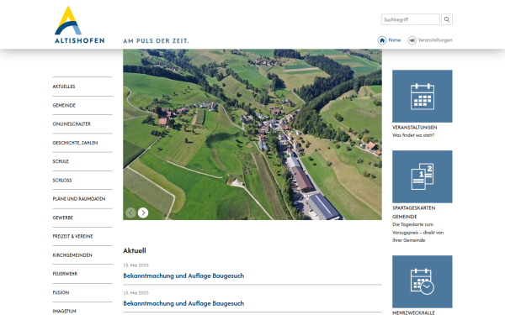Screen dimensions: 505x315
Task: Open the Feuerwehr menu item
Action: 65,274
